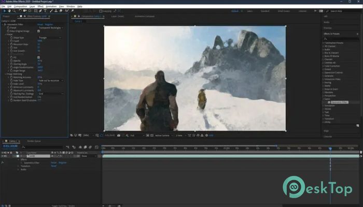
Task: Select the Selection arrow tool
Action: 4,10
